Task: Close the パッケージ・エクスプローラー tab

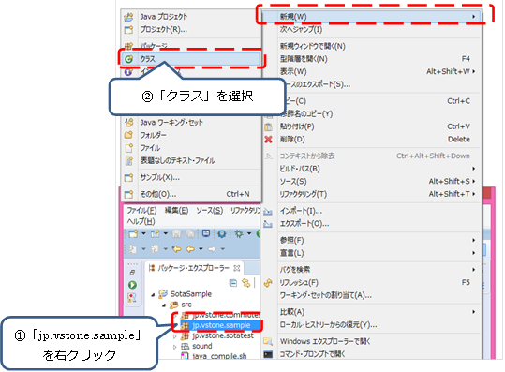Action: (237, 268)
